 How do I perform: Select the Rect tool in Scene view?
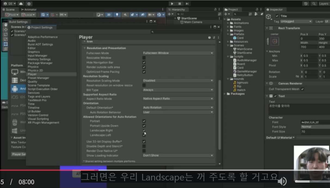tap(6, 44)
